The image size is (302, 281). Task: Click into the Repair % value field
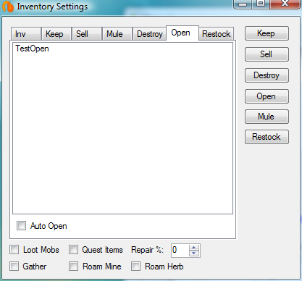pos(180,251)
